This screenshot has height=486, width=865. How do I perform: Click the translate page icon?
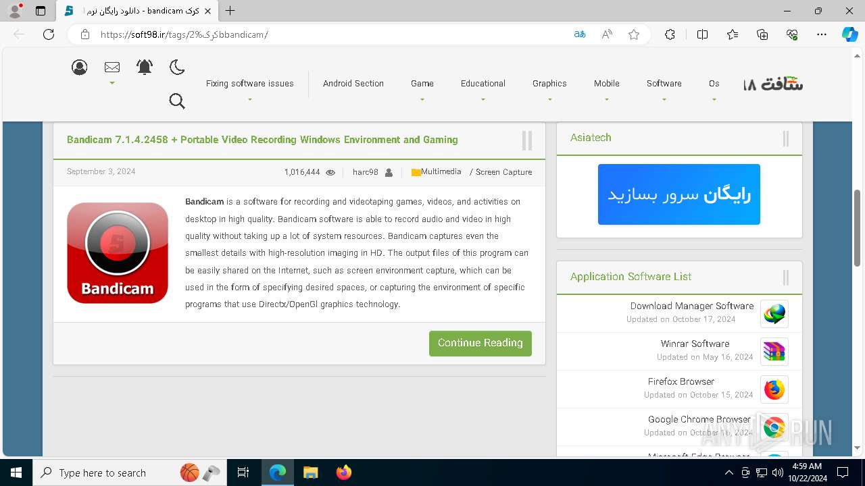tap(579, 34)
